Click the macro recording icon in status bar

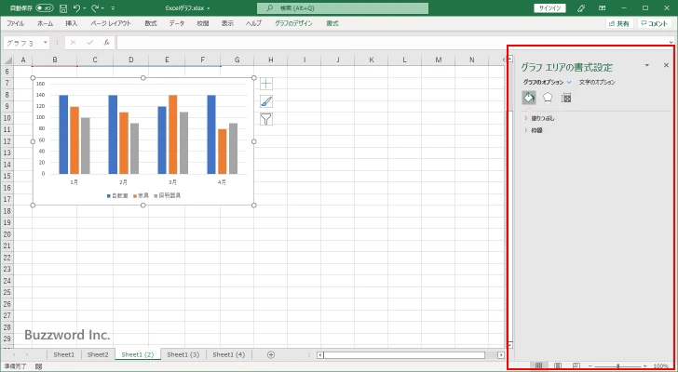(38, 366)
